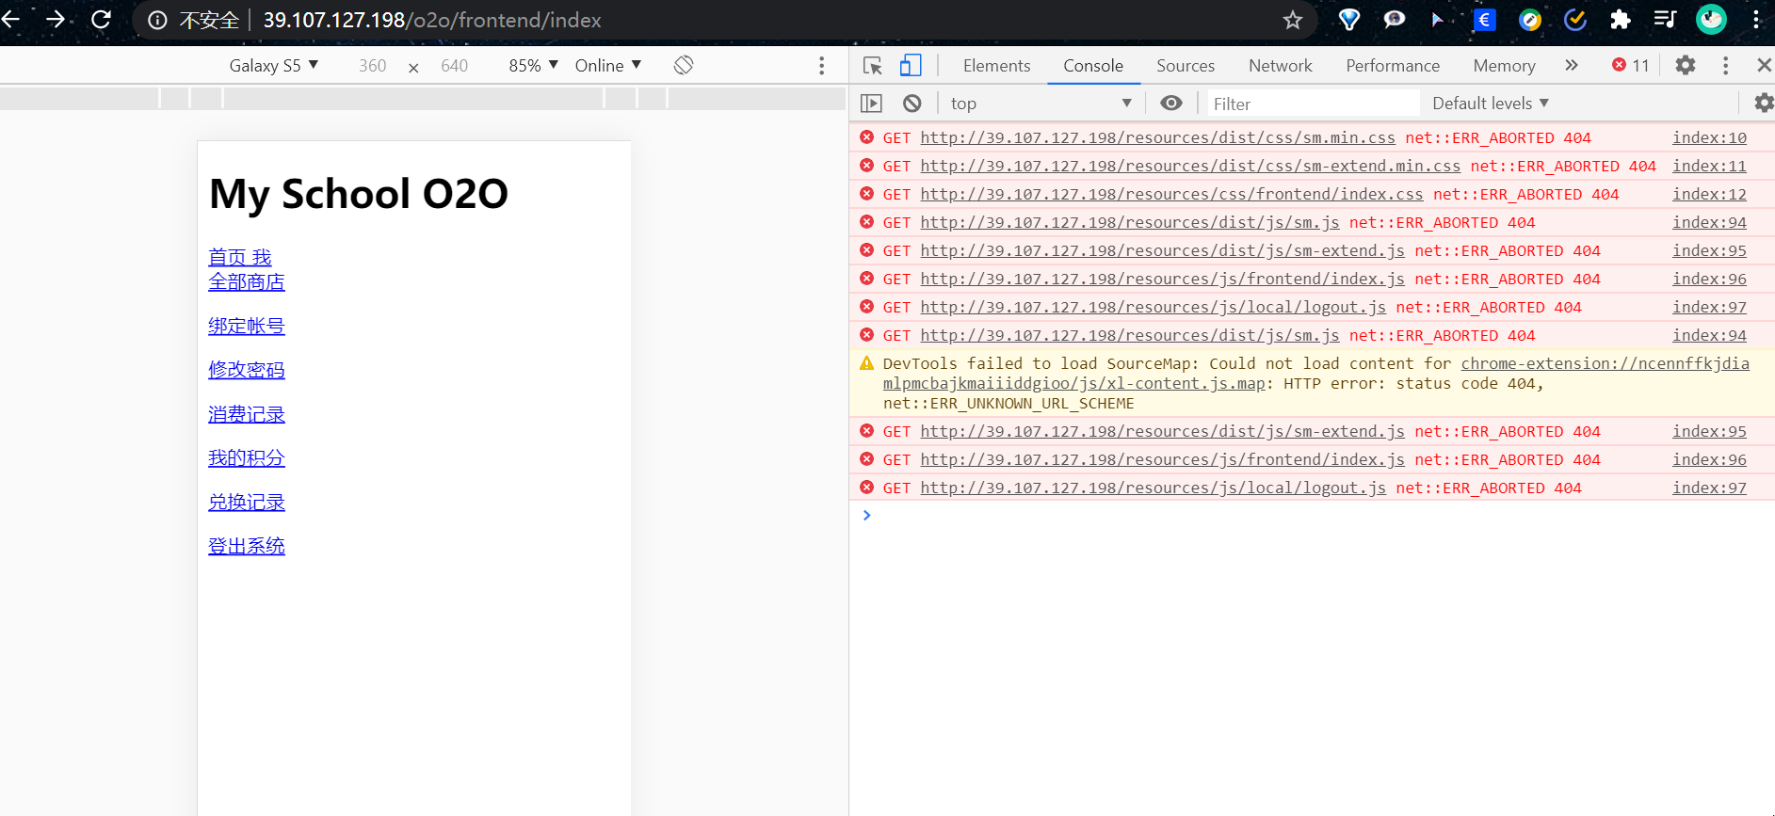
Task: Open source location index:10
Action: tap(1709, 137)
